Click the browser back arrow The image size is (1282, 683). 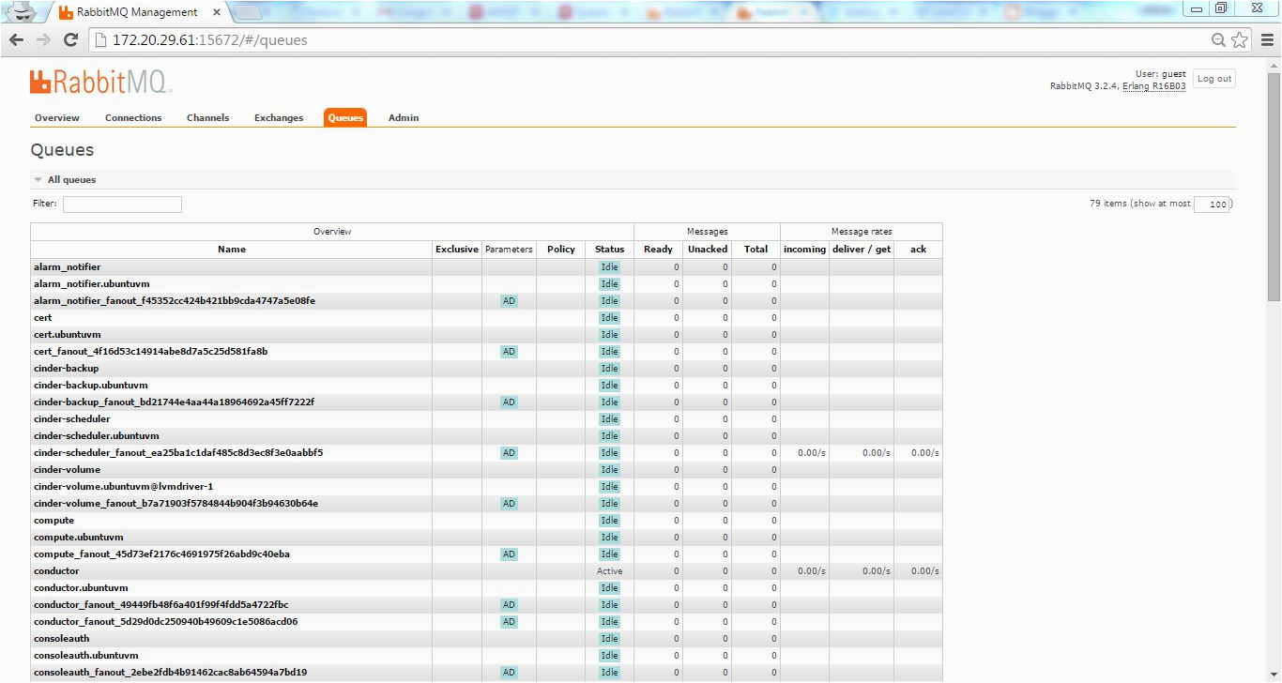[16, 39]
